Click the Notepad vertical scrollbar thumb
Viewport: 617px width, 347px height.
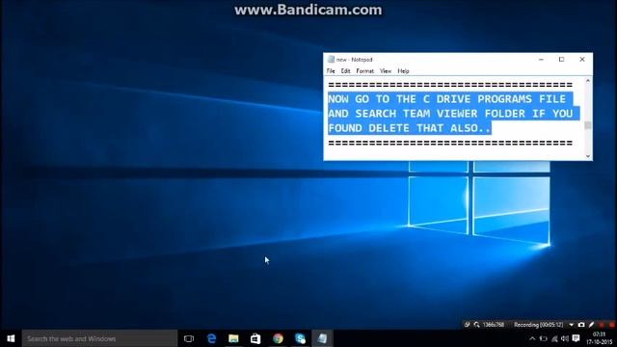588,125
